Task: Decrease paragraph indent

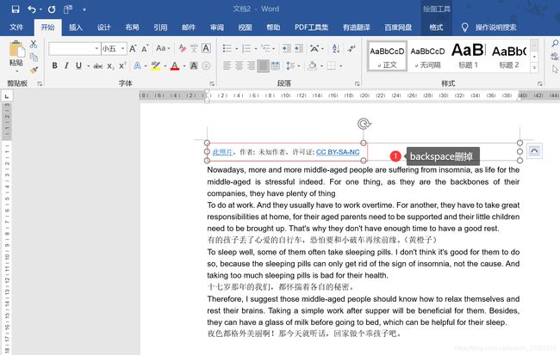Action: [286, 48]
